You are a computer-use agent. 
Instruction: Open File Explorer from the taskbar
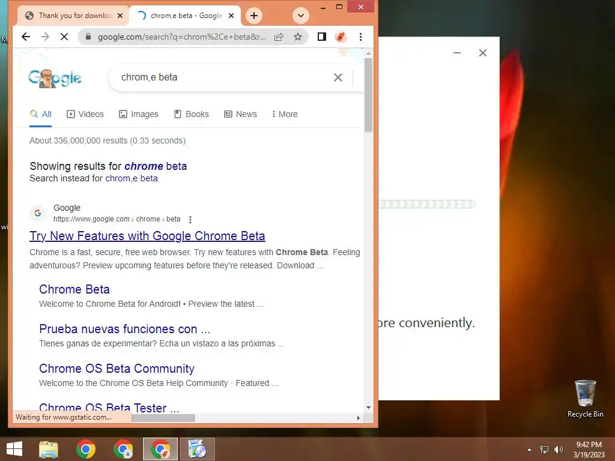pyautogui.click(x=49, y=449)
